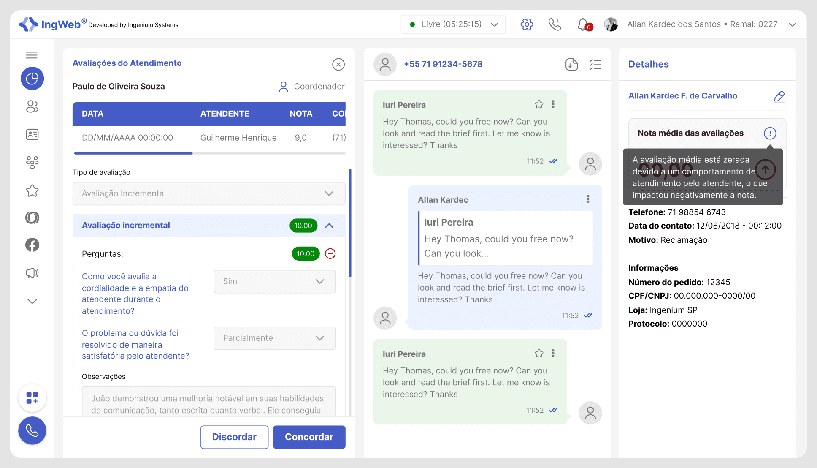Open the team group icon in sidebar
Image resolution: width=817 pixels, height=468 pixels.
pyautogui.click(x=32, y=162)
